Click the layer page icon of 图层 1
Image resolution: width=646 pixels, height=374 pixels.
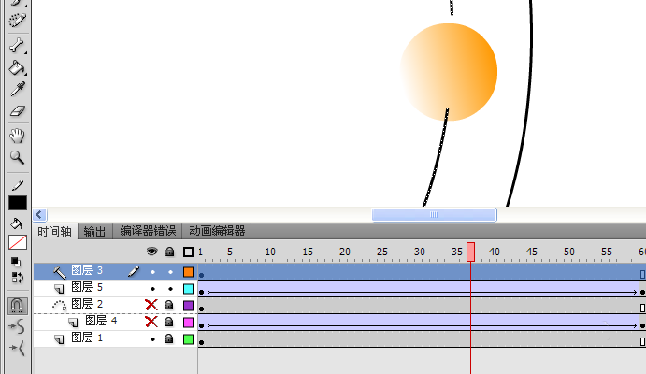[x=59, y=339]
